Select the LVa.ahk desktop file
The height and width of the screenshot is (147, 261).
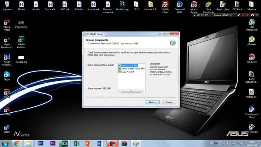pyautogui.click(x=36, y=6)
